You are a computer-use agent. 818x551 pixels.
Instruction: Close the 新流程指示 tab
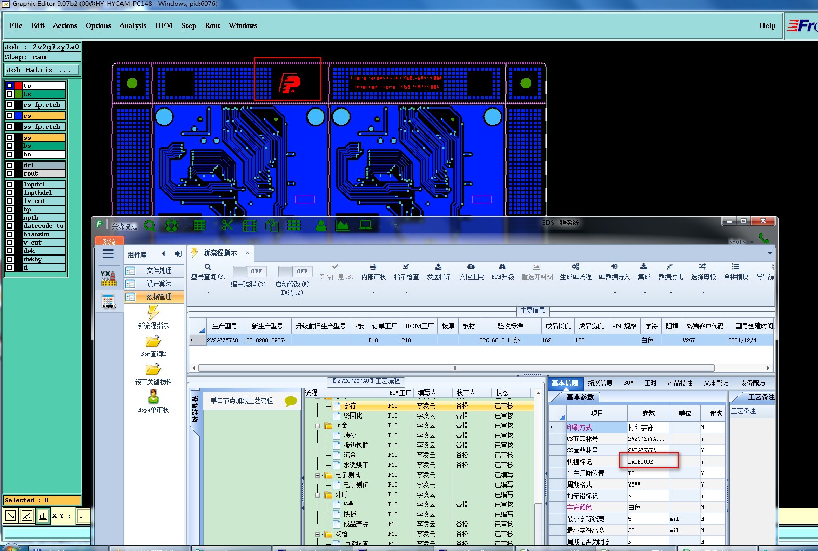[247, 253]
